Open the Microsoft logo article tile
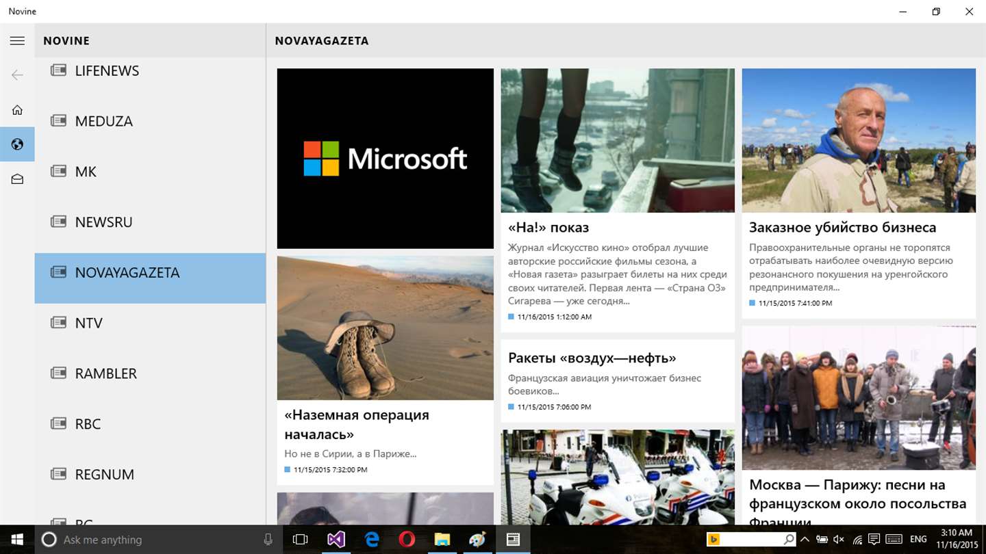Screen dimensions: 986x554 click(385, 159)
